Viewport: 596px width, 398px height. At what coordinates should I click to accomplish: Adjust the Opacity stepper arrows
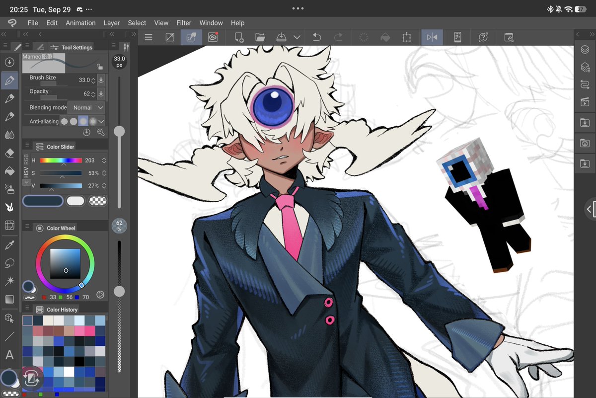coord(93,93)
